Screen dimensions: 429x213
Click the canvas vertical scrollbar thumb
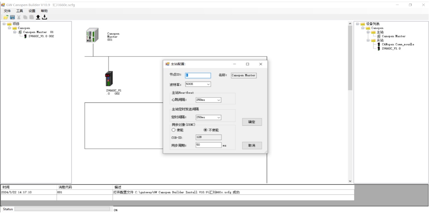point(350,57)
